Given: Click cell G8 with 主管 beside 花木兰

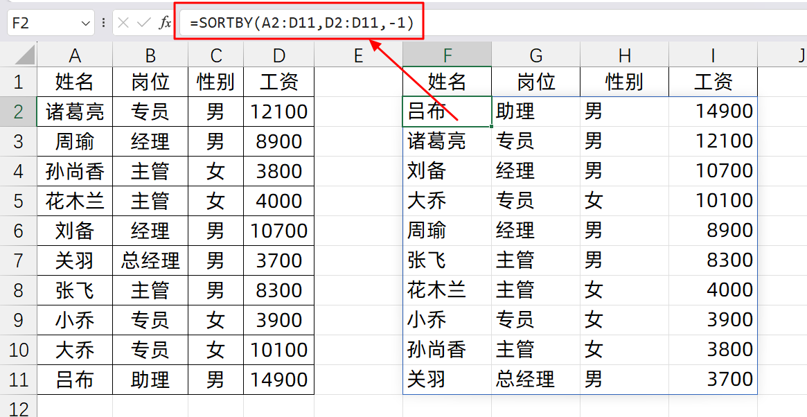Looking at the screenshot, I should (535, 290).
